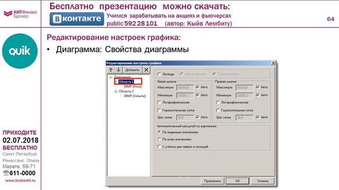This screenshot has width=339, height=190.
Task: Click the ВКонтакте logo
Action: pos(77,19)
